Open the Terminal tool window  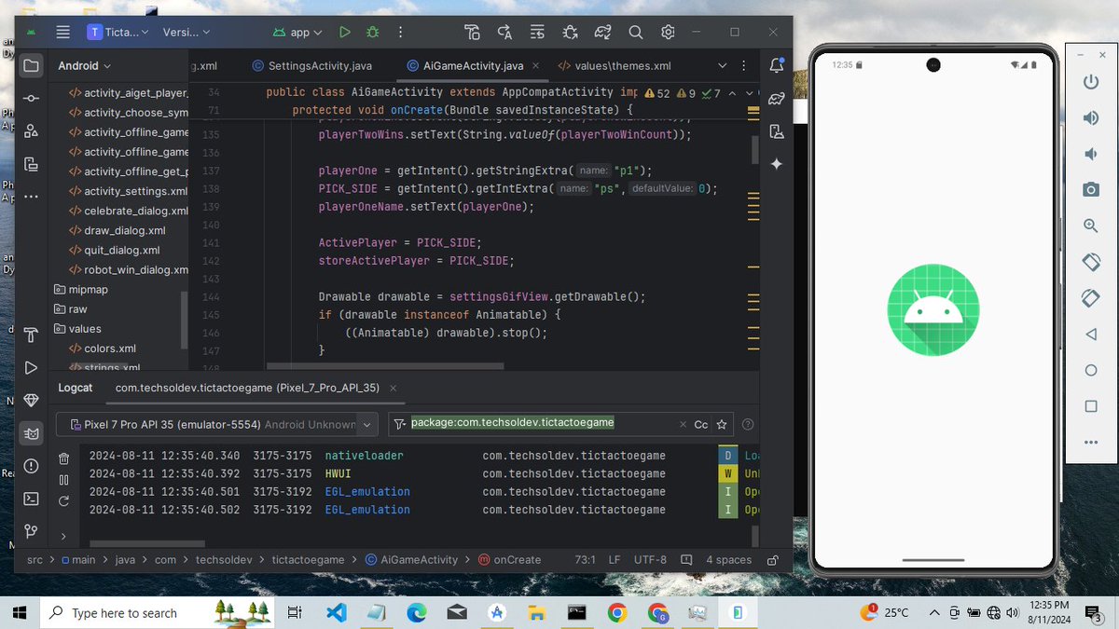point(31,499)
